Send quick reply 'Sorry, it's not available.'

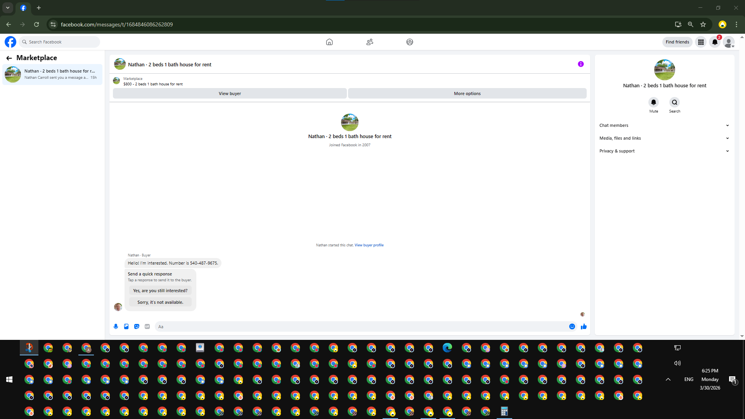160,302
